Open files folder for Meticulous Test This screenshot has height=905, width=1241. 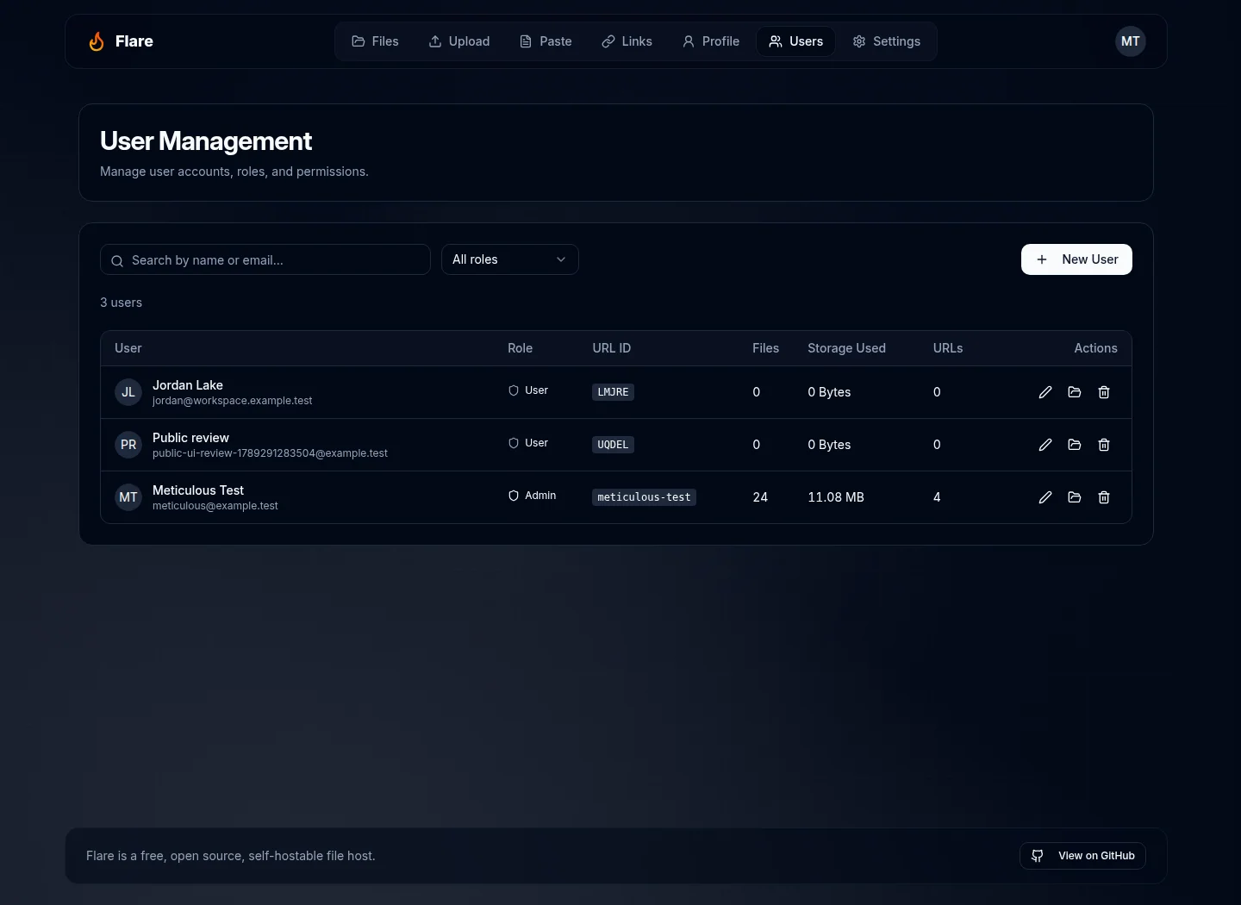click(1075, 497)
